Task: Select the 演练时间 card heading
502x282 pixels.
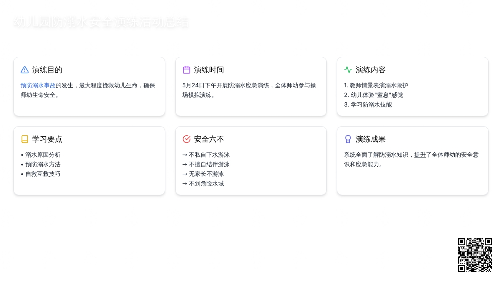Action: [209, 70]
